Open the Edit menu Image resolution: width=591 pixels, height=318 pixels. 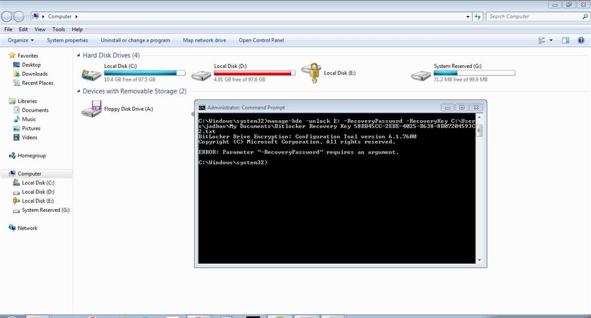click(23, 29)
